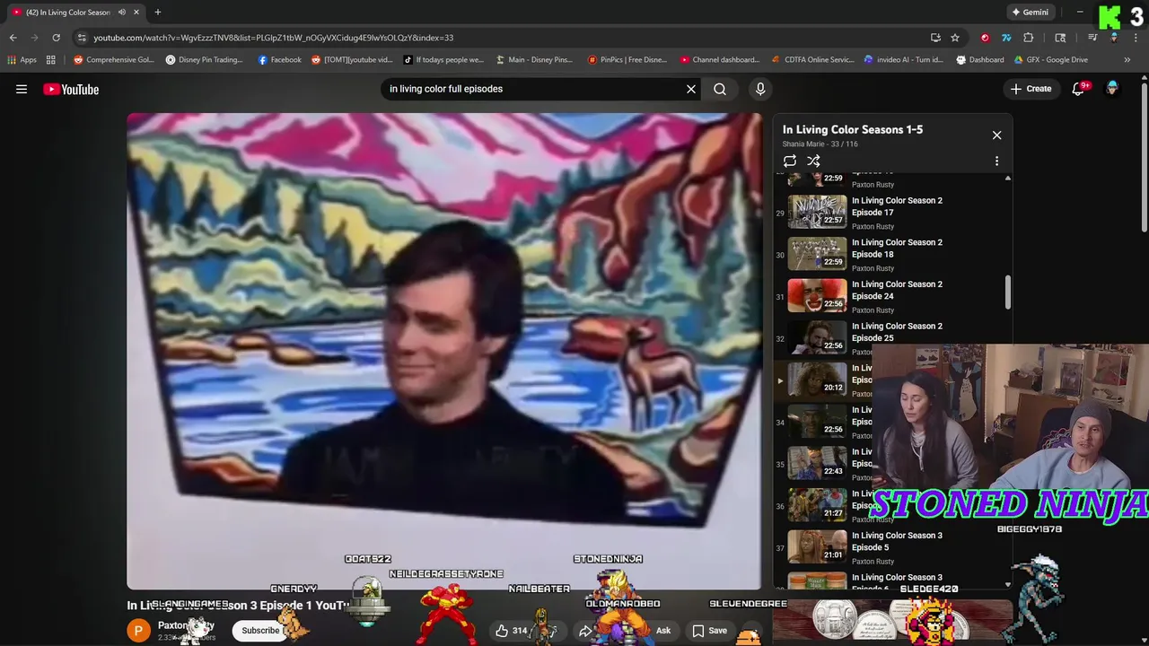Open Shania Marie playlist owner link

pos(804,144)
